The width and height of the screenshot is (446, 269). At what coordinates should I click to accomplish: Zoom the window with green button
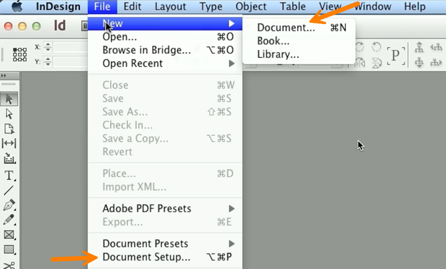coord(36,26)
